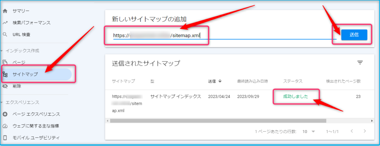This screenshot has width=380, height=146.
Task: Click the モバイル ユーザビリティ phone icon
Action: tap(5, 138)
